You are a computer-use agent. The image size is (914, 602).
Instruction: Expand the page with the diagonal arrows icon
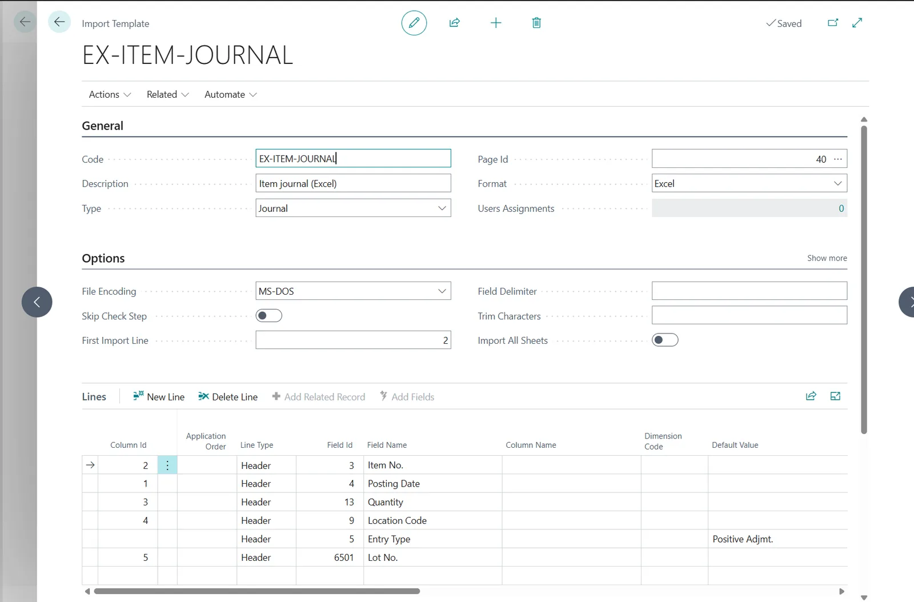pos(857,23)
